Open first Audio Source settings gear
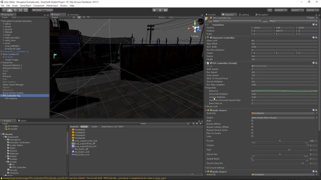321x180 pixels. 316,110
